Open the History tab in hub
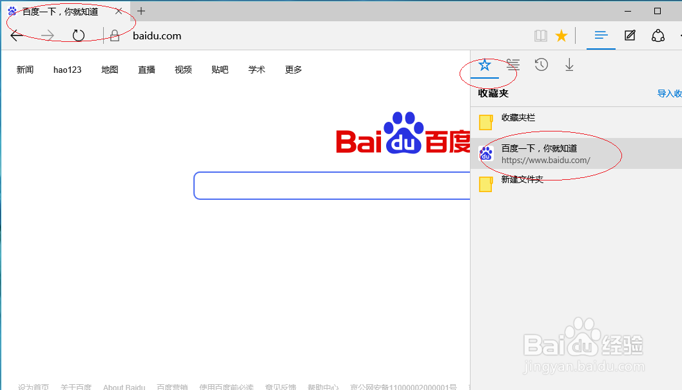The image size is (682, 390). point(541,65)
